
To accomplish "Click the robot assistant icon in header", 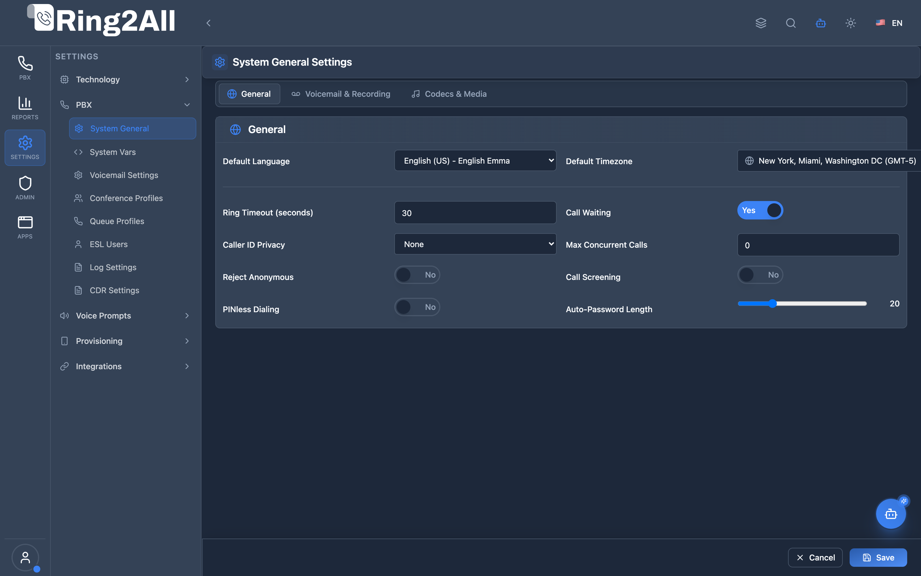I will pos(821,23).
